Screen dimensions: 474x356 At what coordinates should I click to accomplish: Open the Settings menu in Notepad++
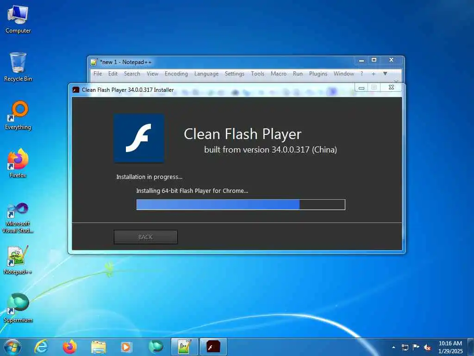click(235, 74)
